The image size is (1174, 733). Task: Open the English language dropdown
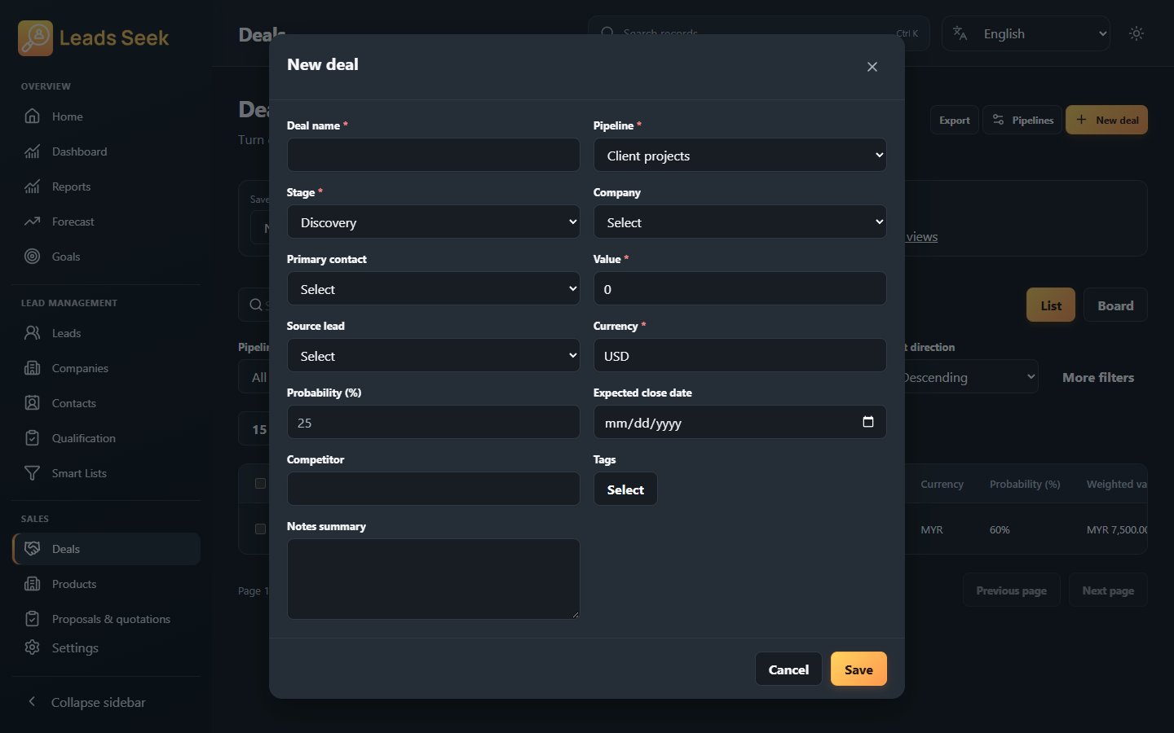coord(1026,33)
